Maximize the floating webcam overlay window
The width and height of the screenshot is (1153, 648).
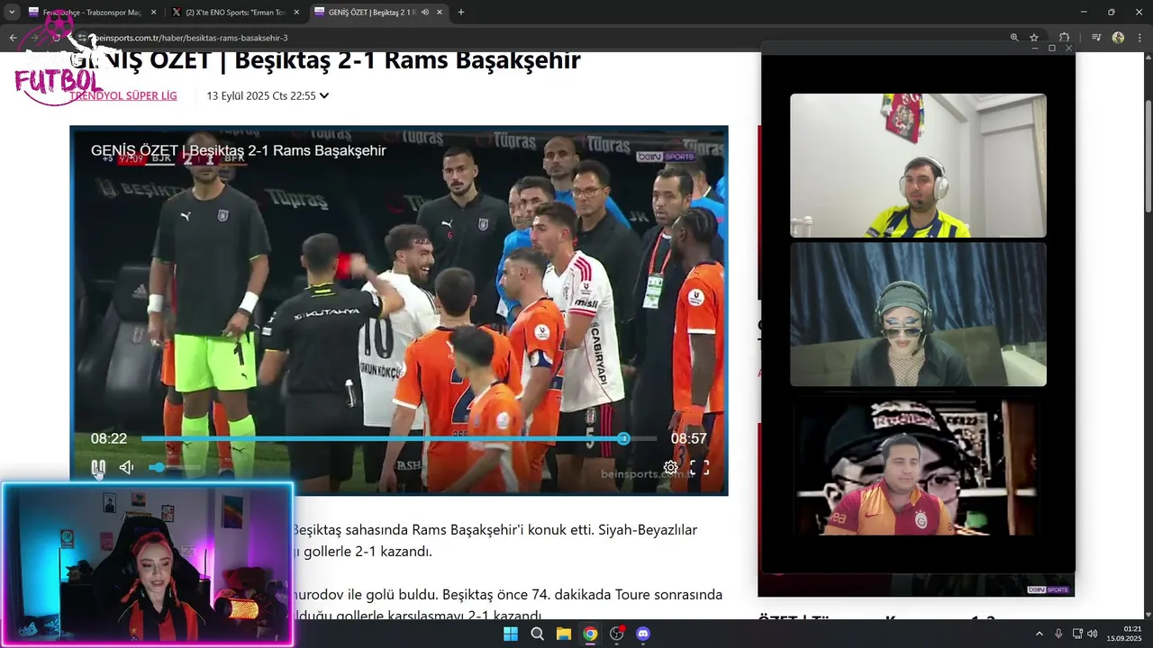tap(1051, 48)
